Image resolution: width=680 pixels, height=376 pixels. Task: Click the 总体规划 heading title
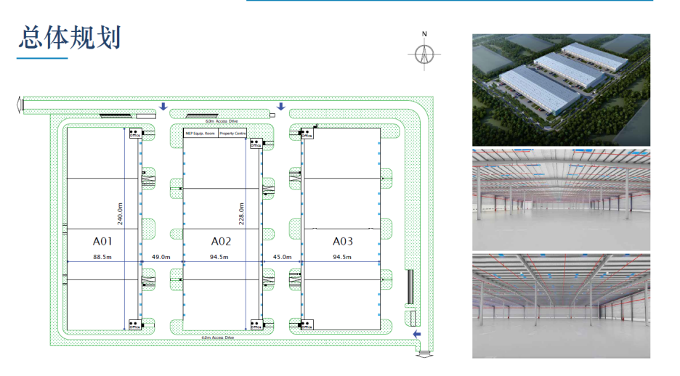(x=70, y=38)
